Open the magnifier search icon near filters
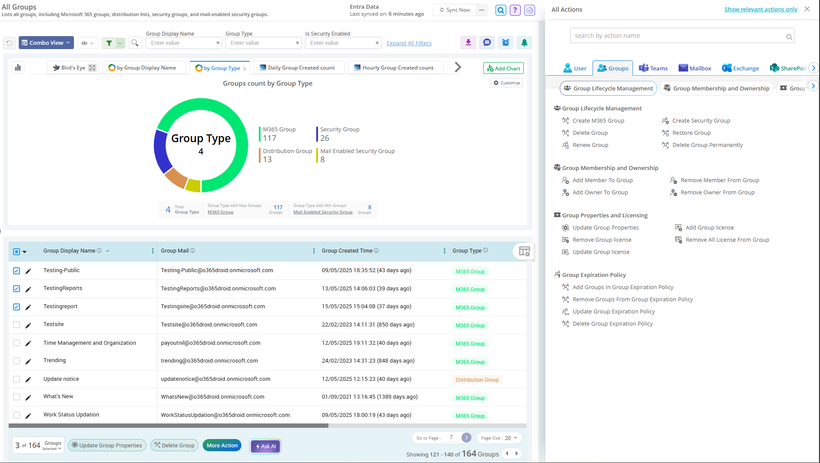Screen dimensions: 820x463 [x=135, y=43]
